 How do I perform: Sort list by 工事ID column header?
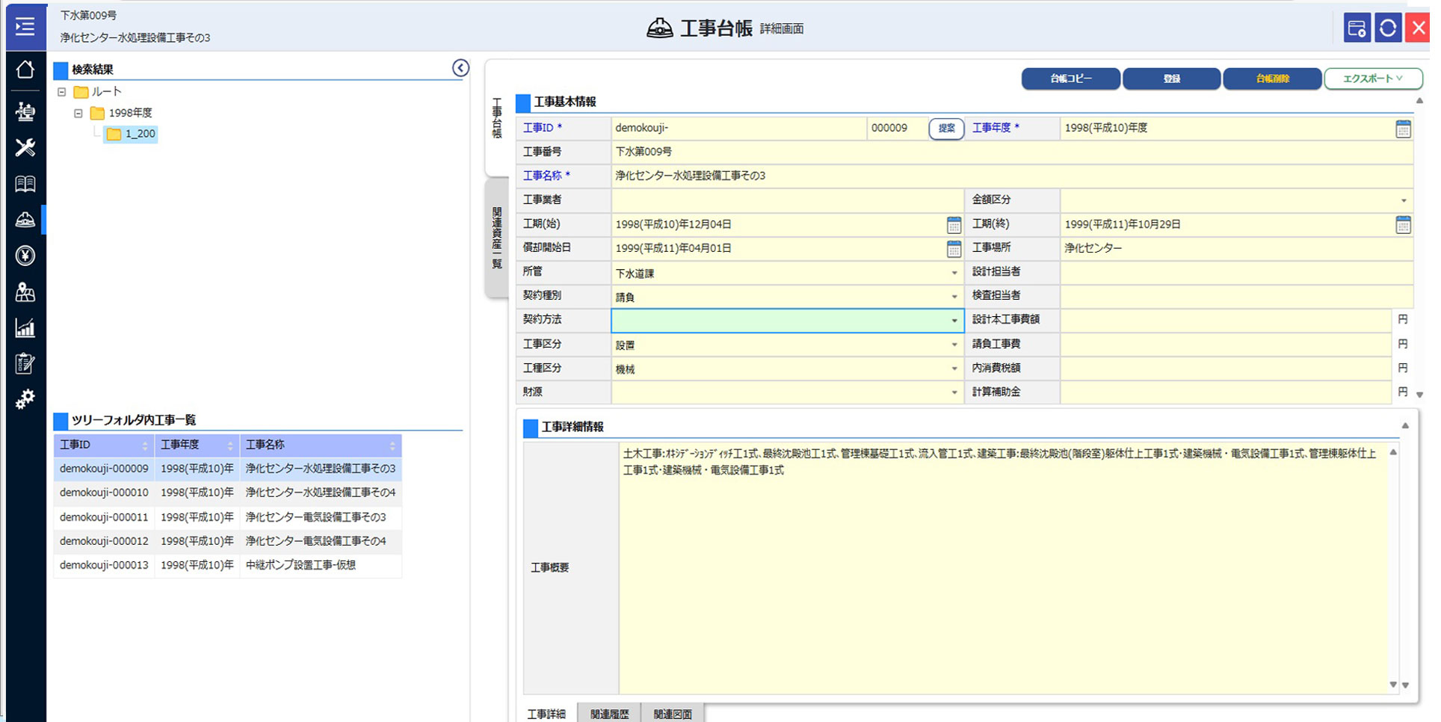coord(103,445)
